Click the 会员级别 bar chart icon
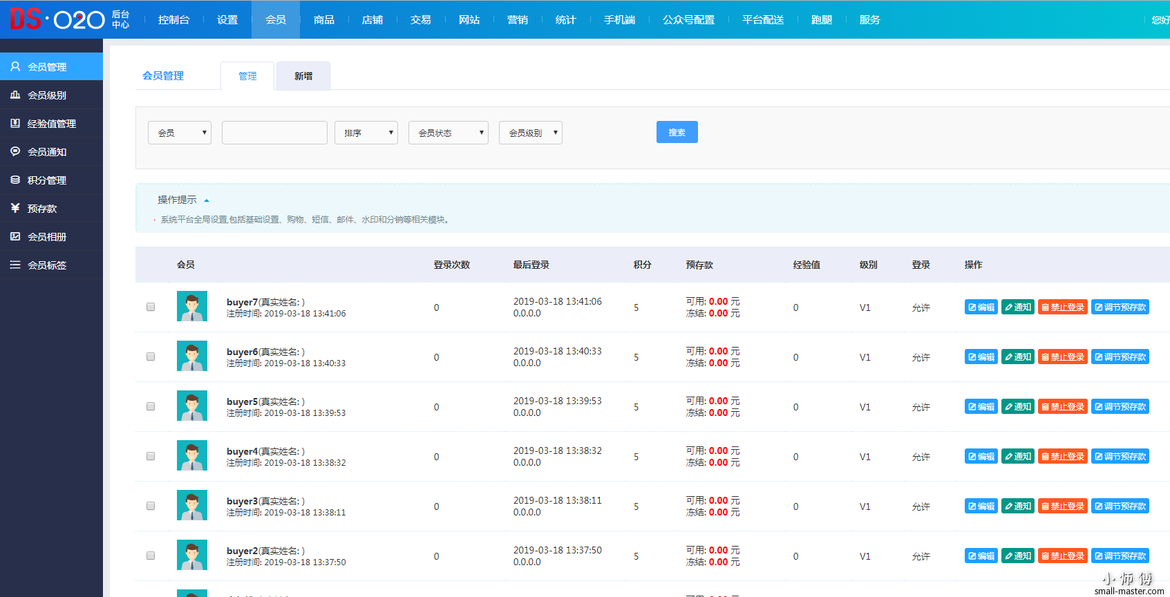 pyautogui.click(x=15, y=95)
